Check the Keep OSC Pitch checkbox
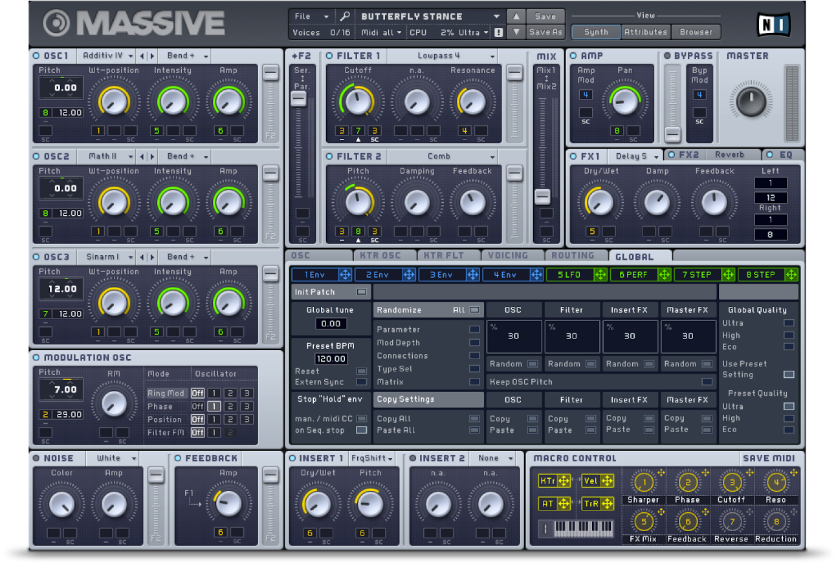Screen dimensions: 836x564 pyautogui.click(x=707, y=382)
